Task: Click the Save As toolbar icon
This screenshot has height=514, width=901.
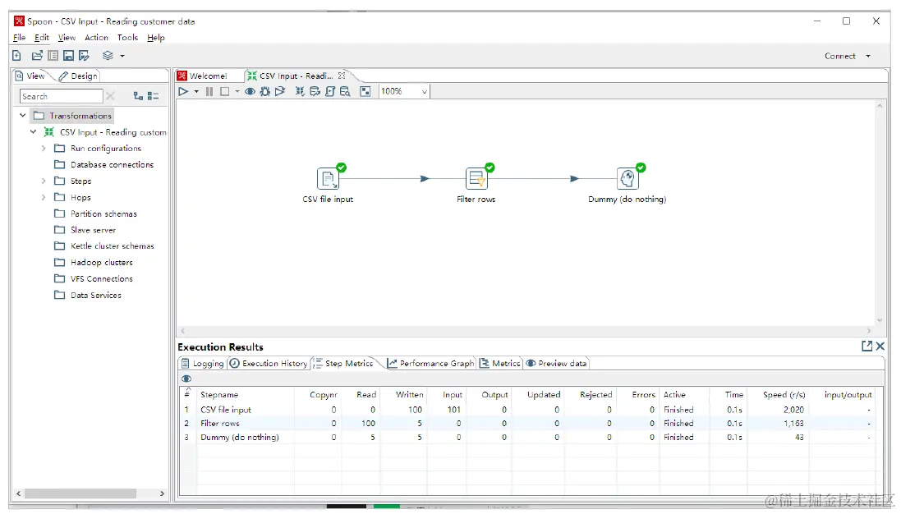Action: (84, 56)
